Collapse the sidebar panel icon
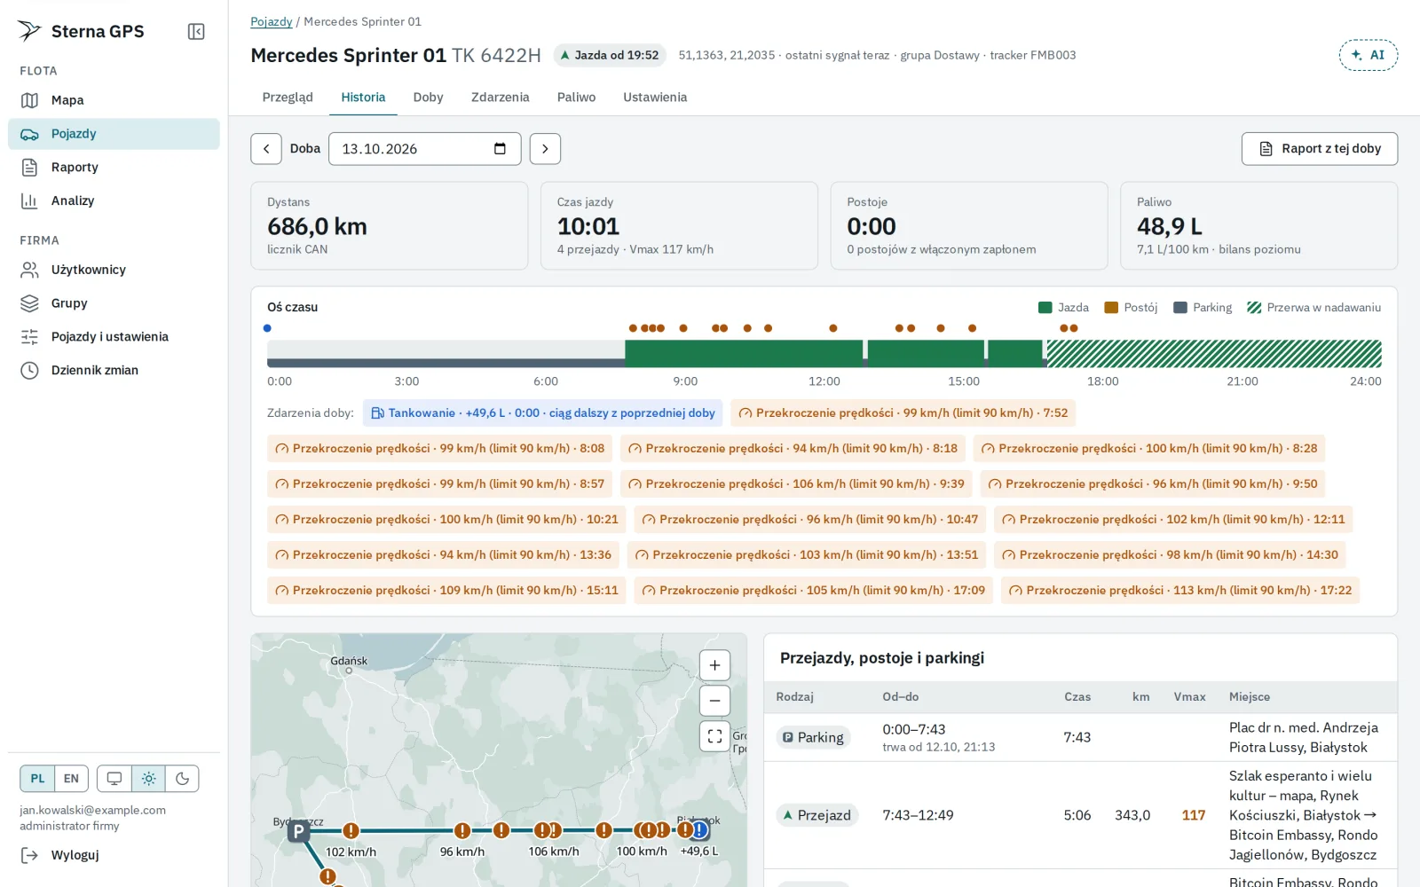The height and width of the screenshot is (887, 1420). (196, 32)
